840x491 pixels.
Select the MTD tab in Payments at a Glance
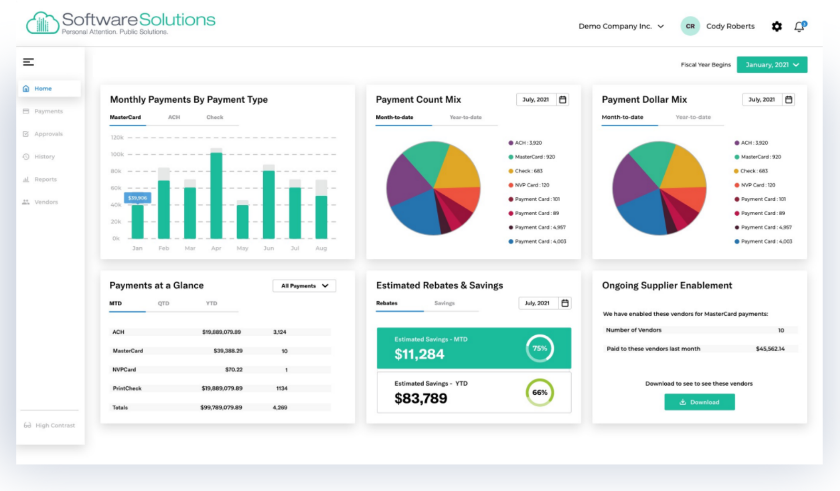point(116,304)
